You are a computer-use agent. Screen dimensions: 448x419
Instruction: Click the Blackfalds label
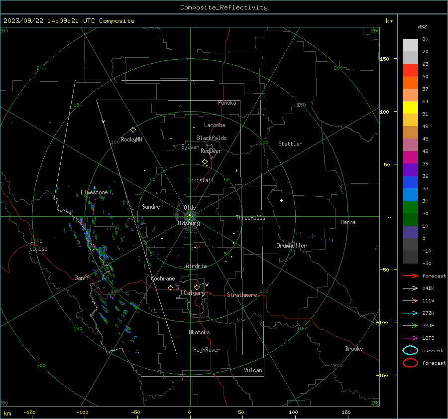[212, 138]
